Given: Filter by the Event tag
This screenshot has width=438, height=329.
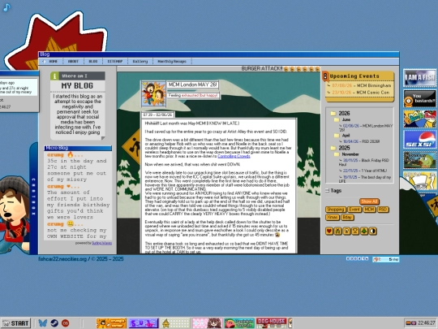Looking at the screenshot, I should pos(354,210).
